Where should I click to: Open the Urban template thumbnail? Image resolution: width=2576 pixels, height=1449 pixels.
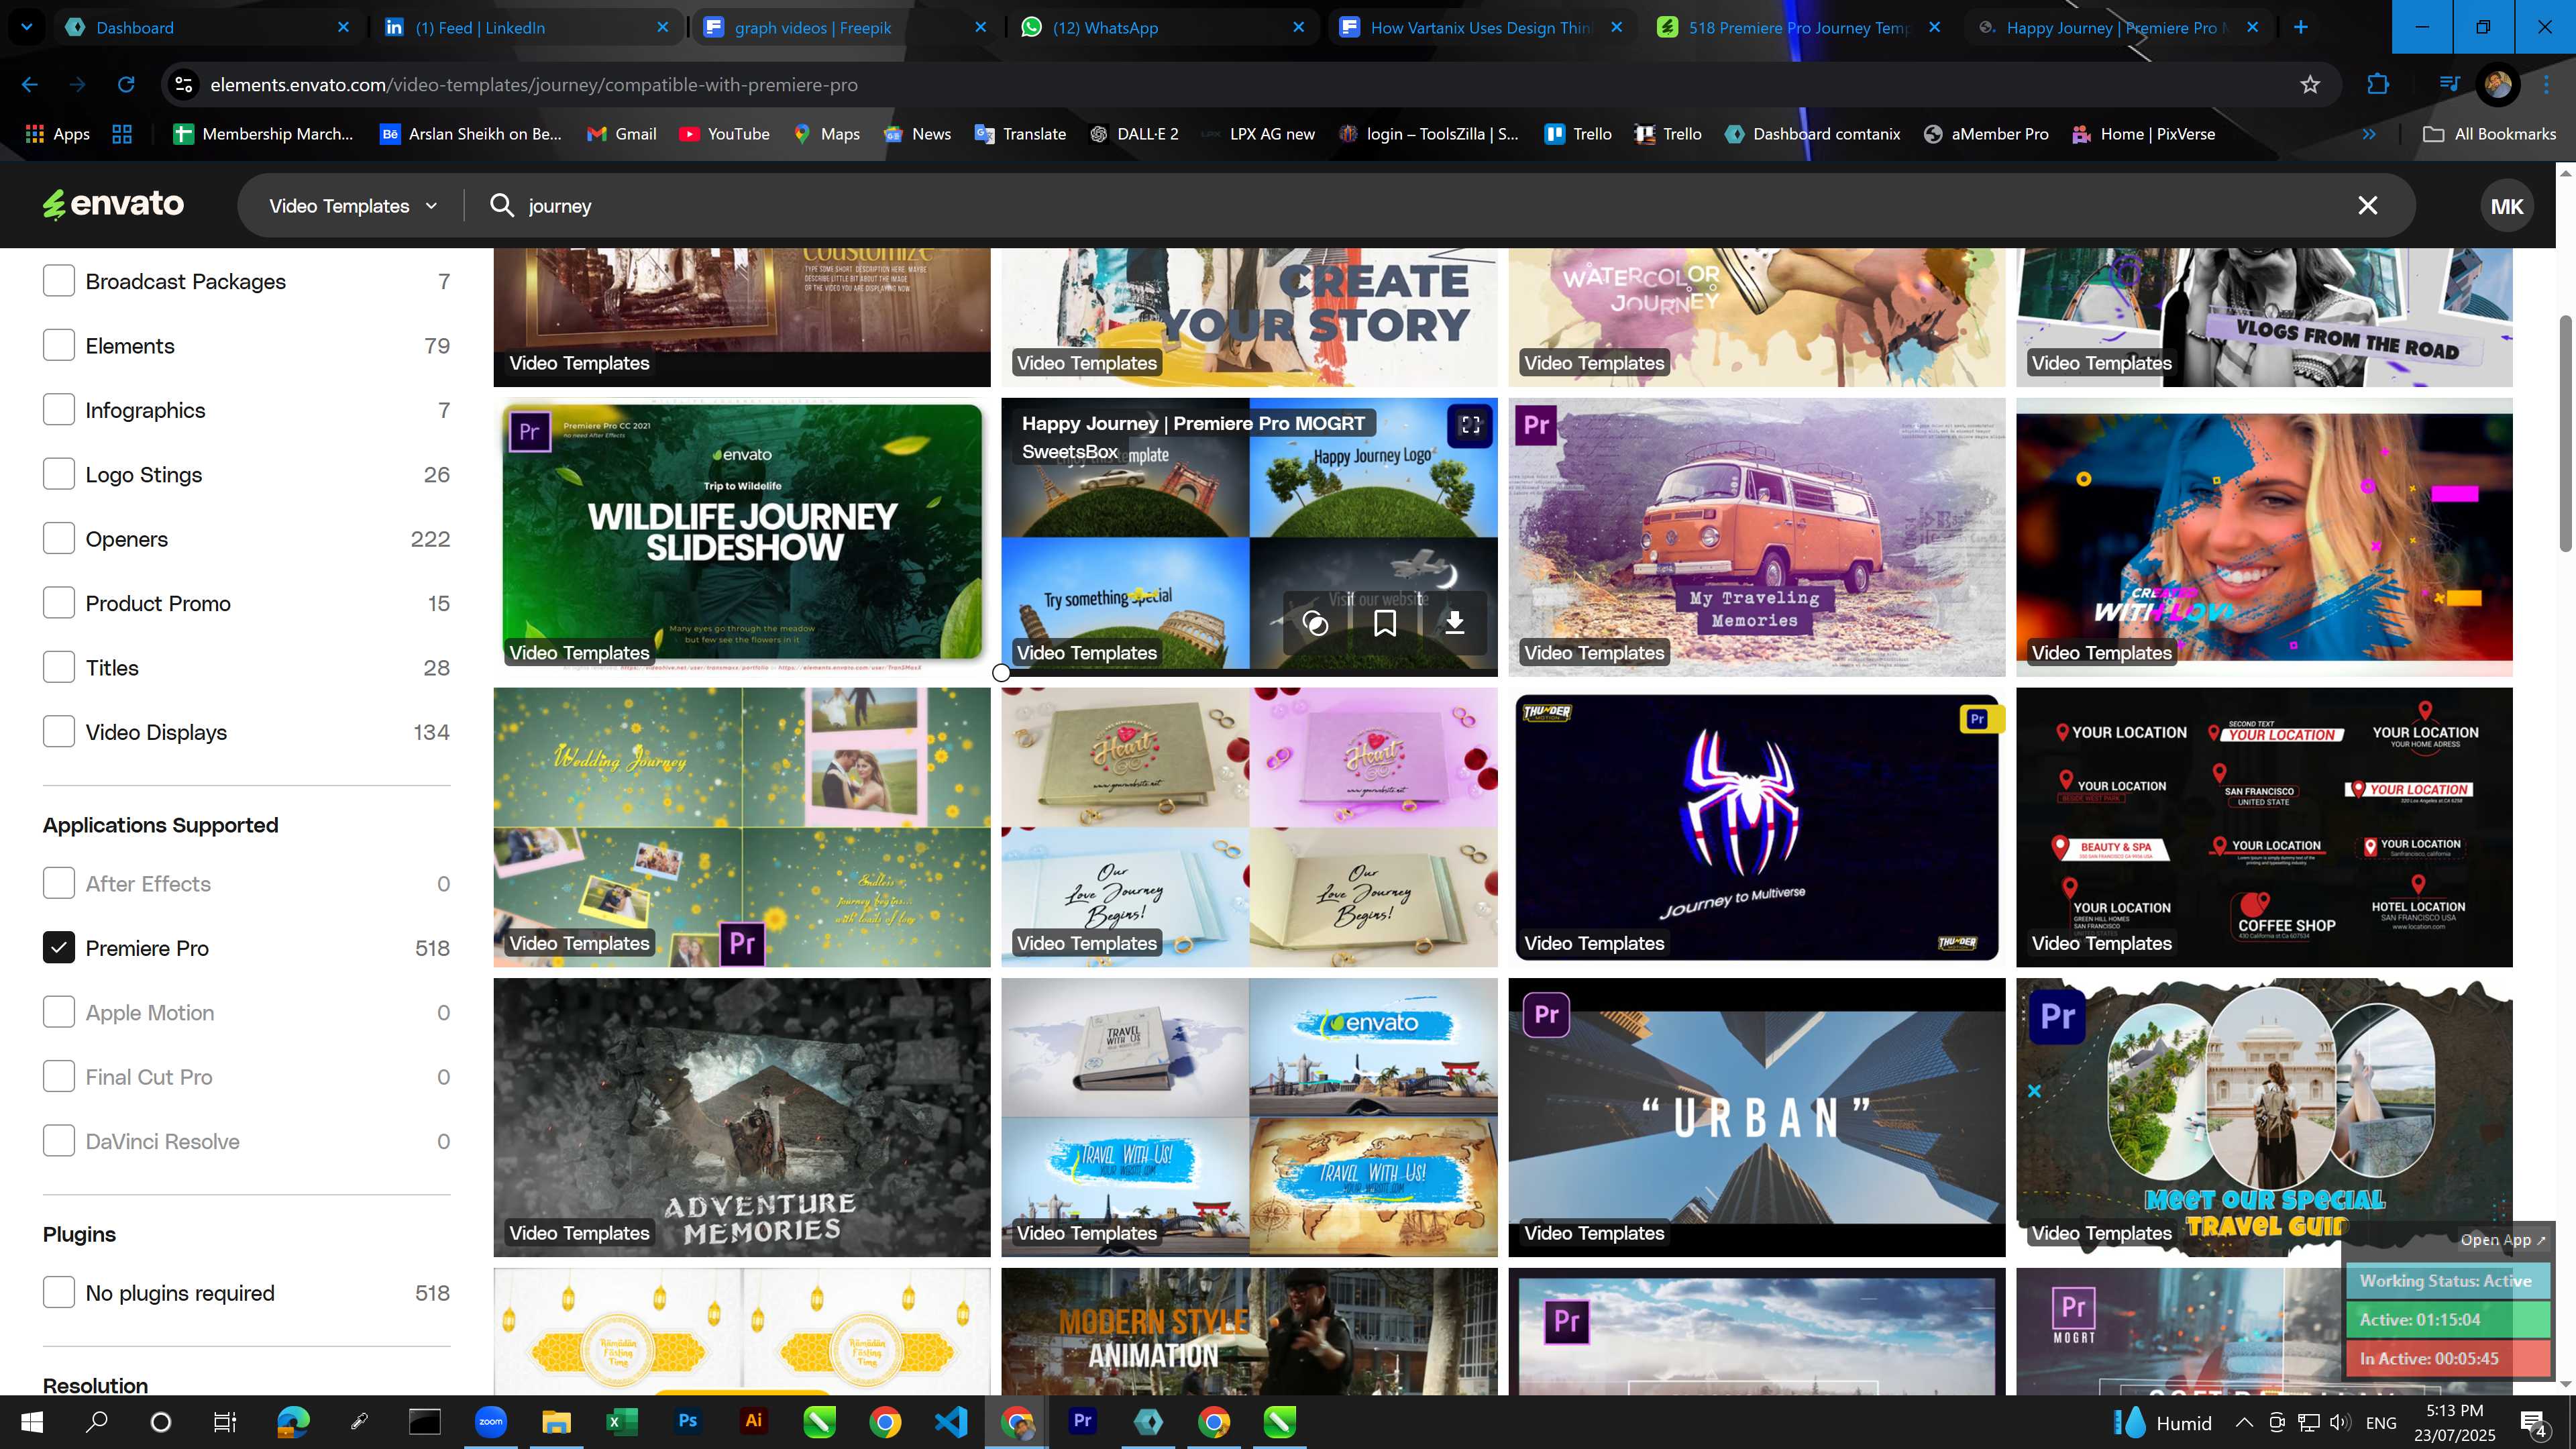[1756, 1117]
